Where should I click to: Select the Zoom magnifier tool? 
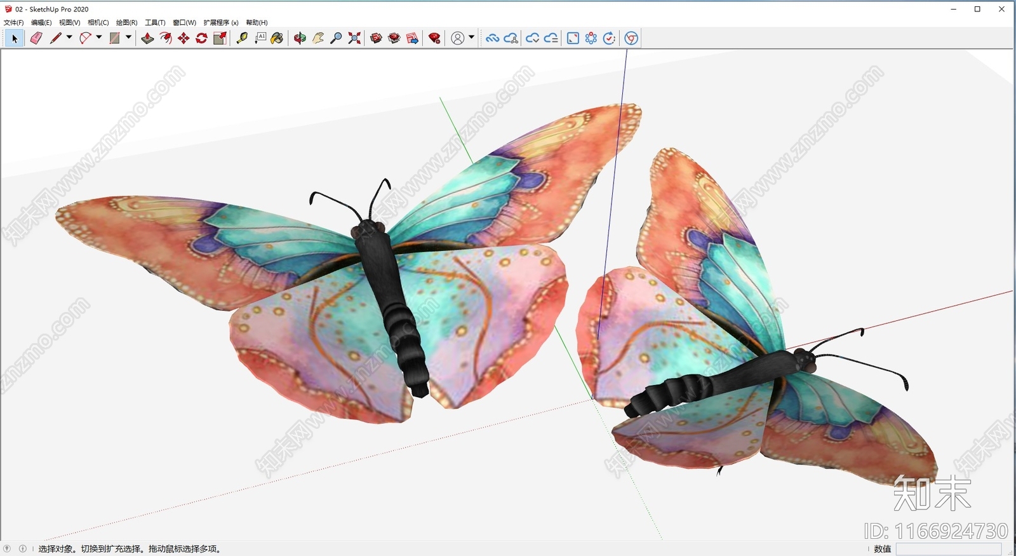click(x=337, y=38)
